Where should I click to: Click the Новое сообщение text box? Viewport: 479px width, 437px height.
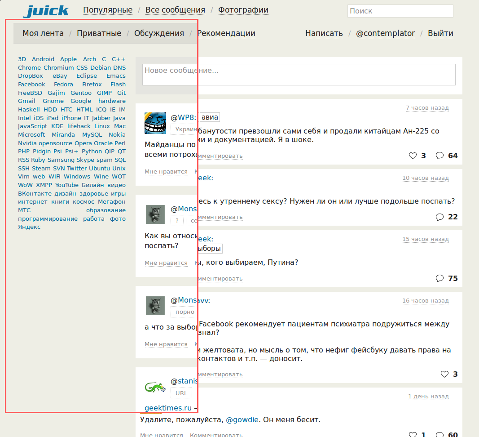tap(299, 75)
